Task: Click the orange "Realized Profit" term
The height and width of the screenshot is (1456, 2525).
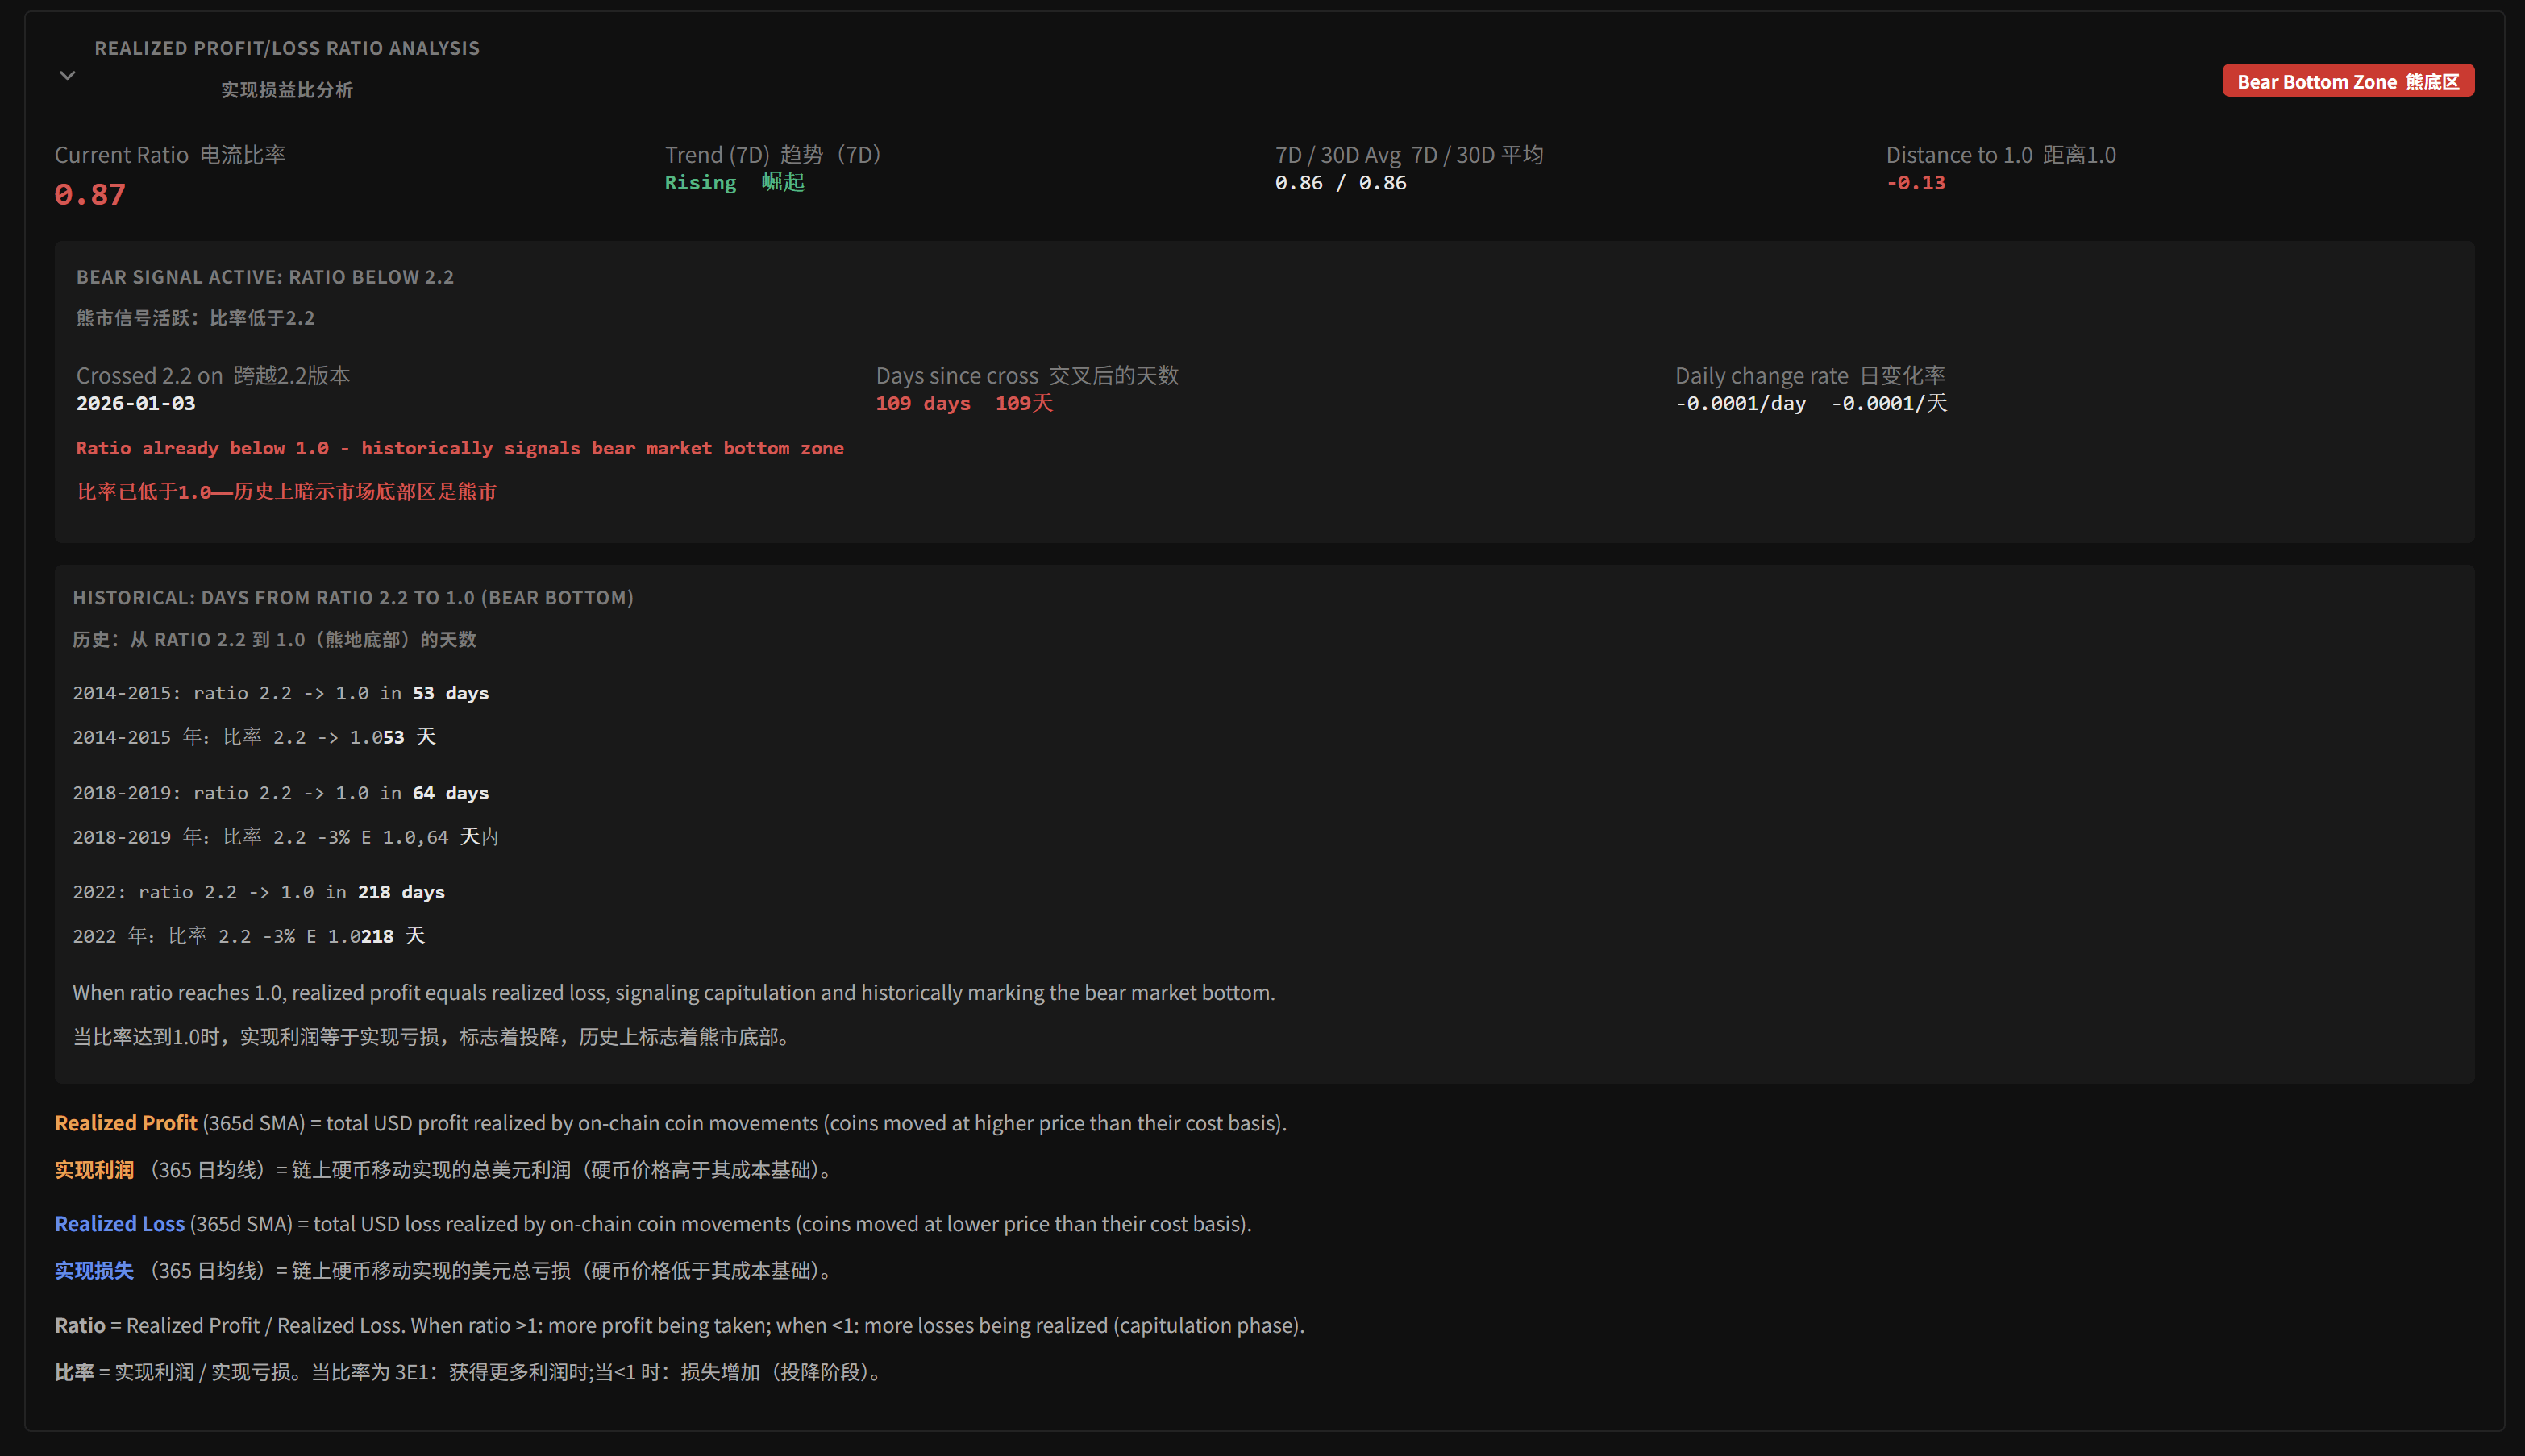Action: (126, 1123)
